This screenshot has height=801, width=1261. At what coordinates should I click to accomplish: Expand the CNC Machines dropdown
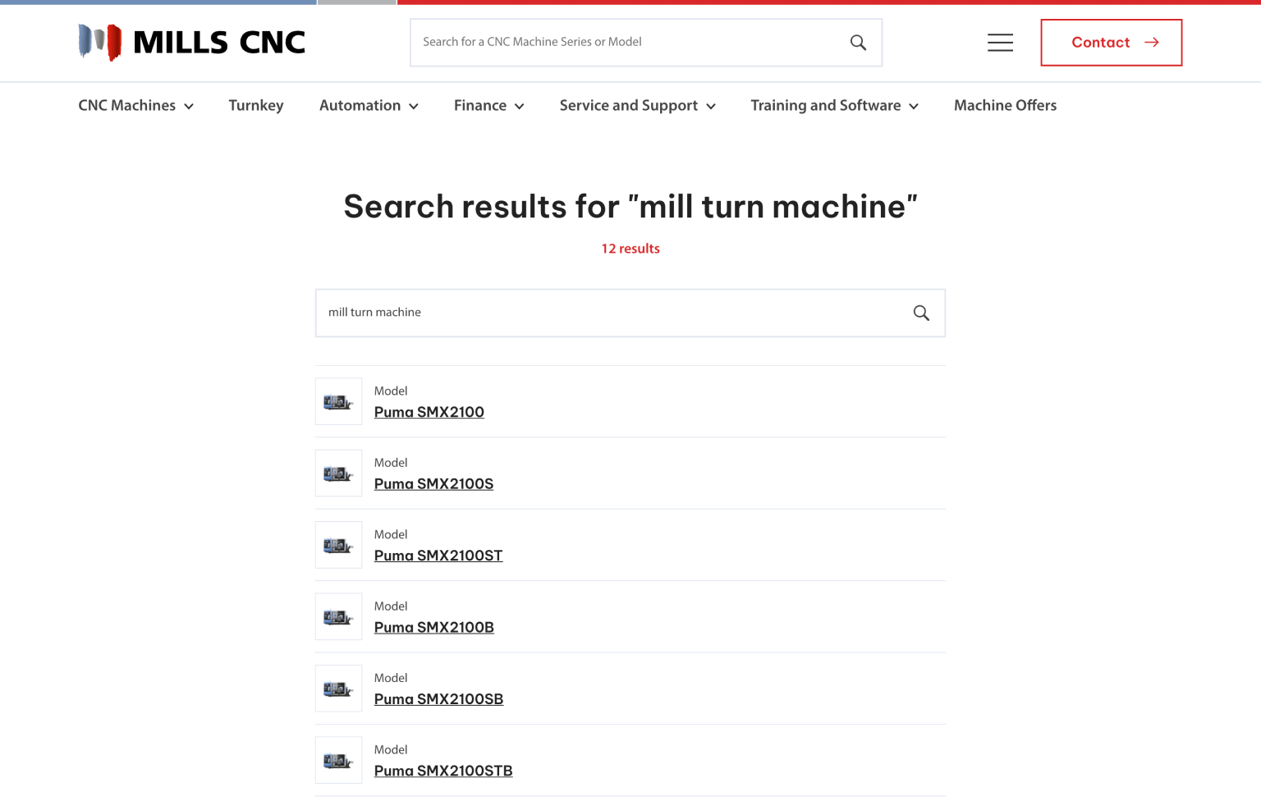click(x=135, y=106)
